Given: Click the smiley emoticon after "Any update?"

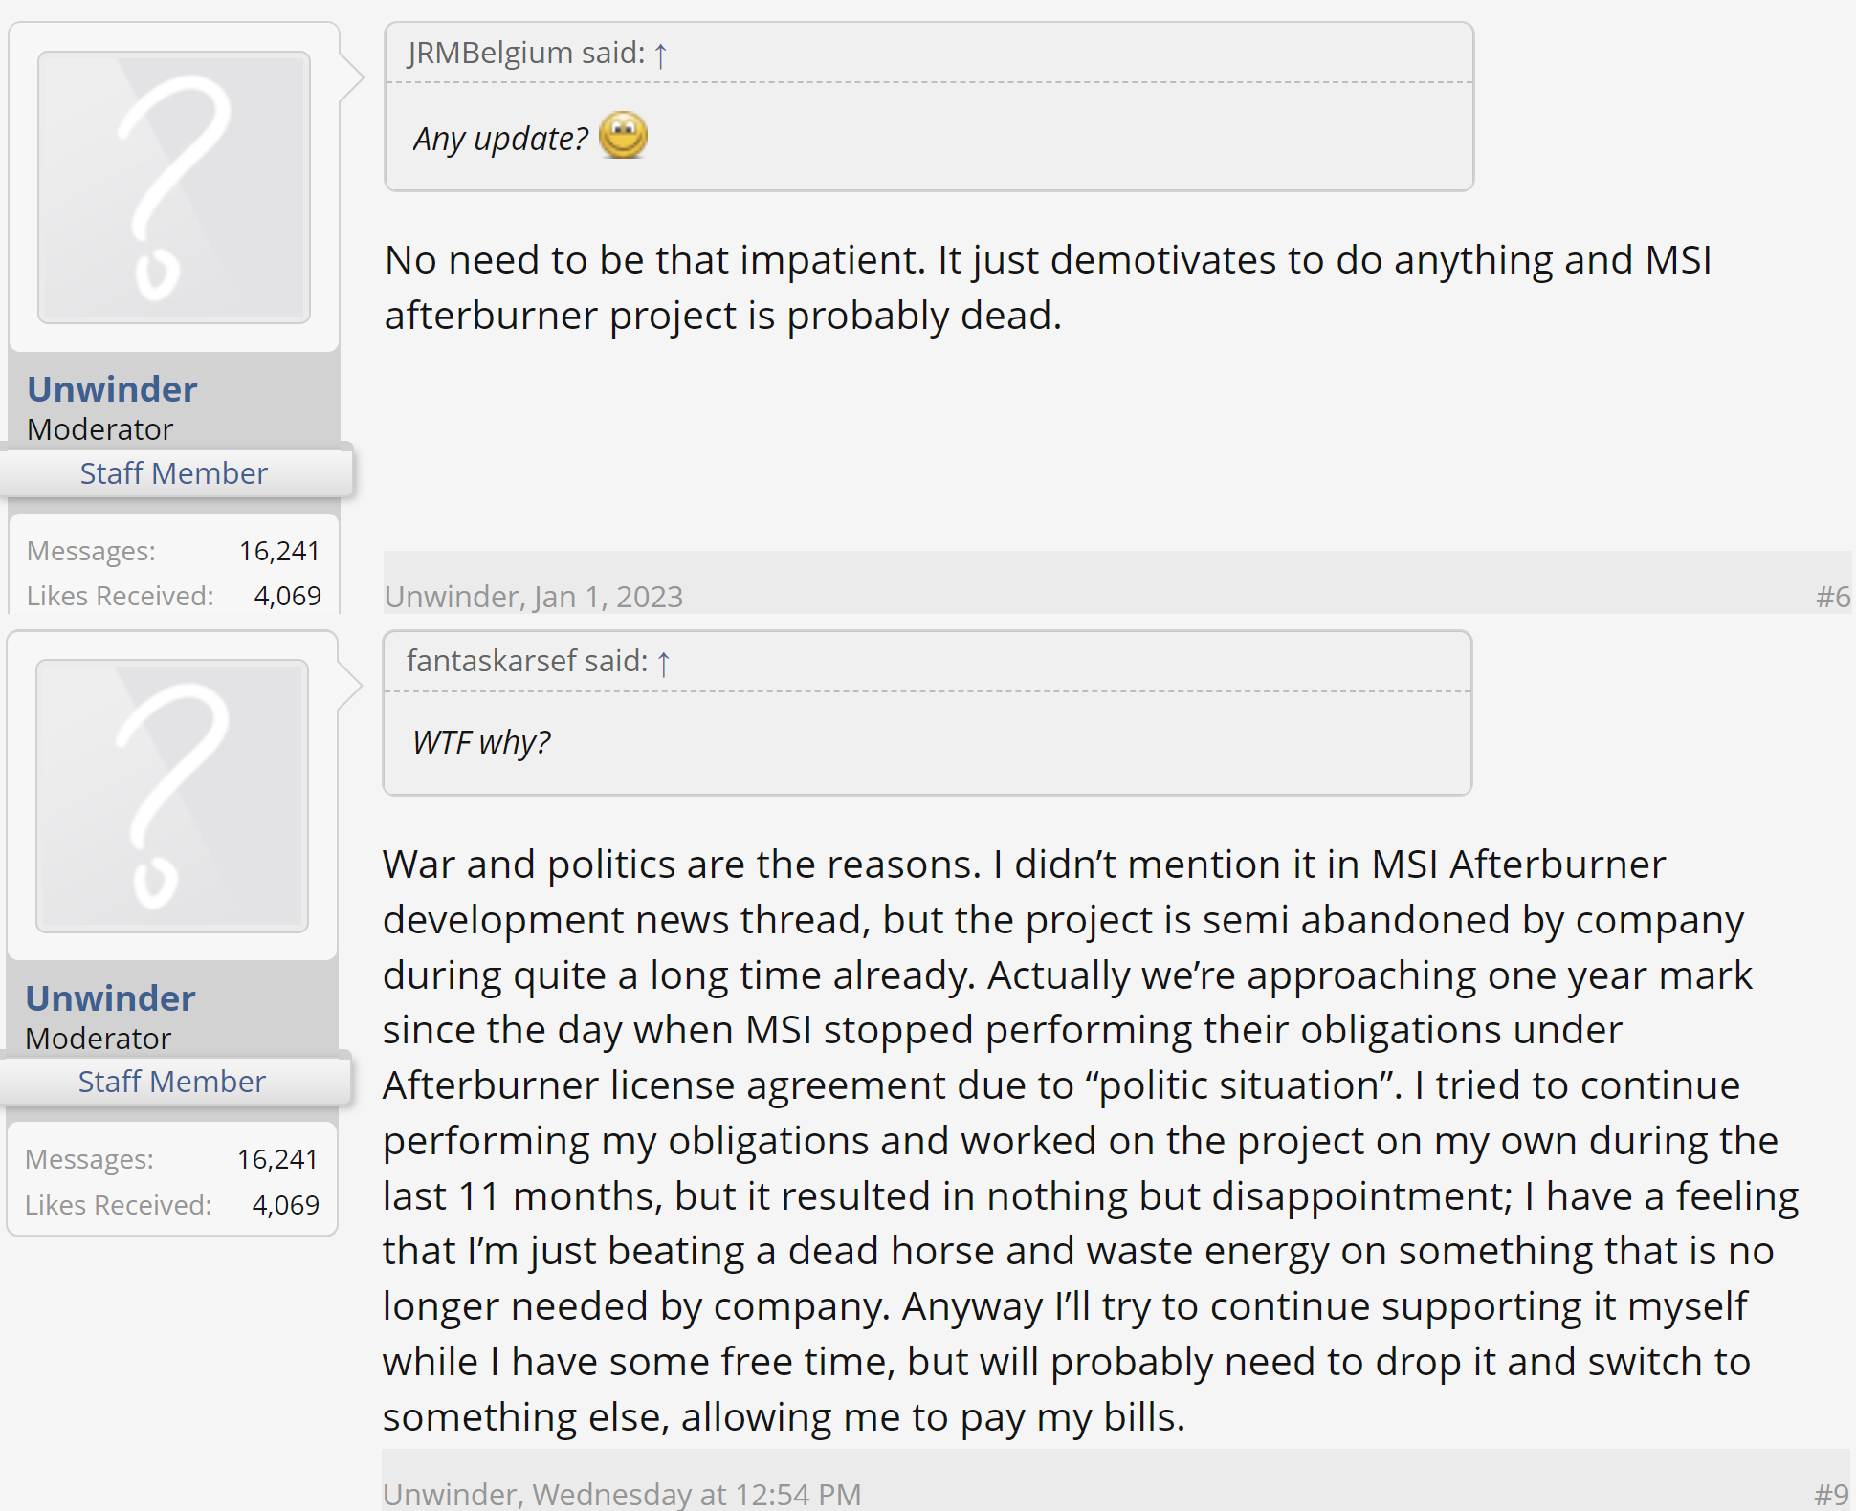Looking at the screenshot, I should click(623, 136).
